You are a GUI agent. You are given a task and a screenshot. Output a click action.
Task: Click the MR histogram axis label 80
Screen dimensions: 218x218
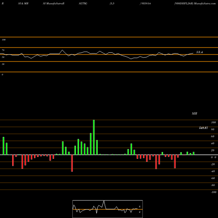[x=213, y=129]
